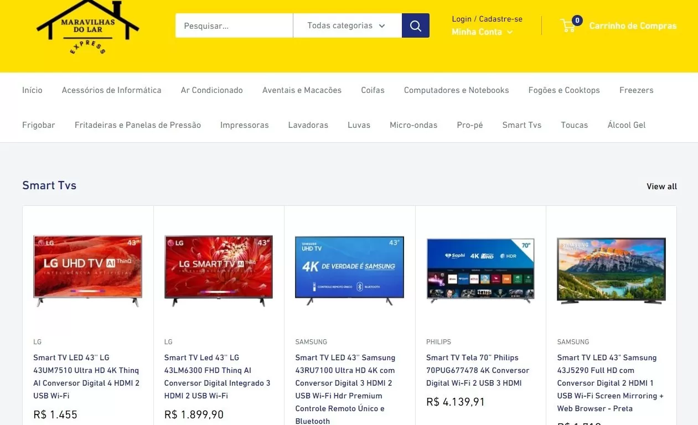Click View all for Smart Tvs
Image resolution: width=698 pixels, height=425 pixels.
click(x=661, y=186)
